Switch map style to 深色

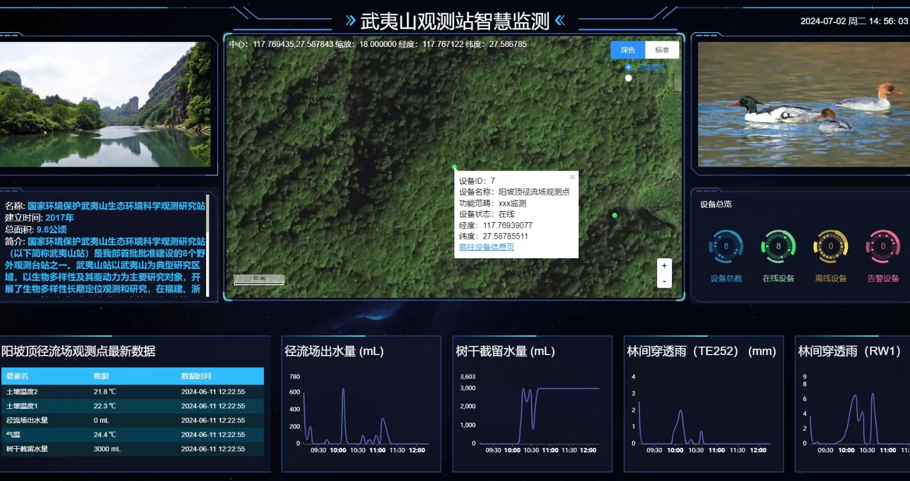tap(628, 50)
